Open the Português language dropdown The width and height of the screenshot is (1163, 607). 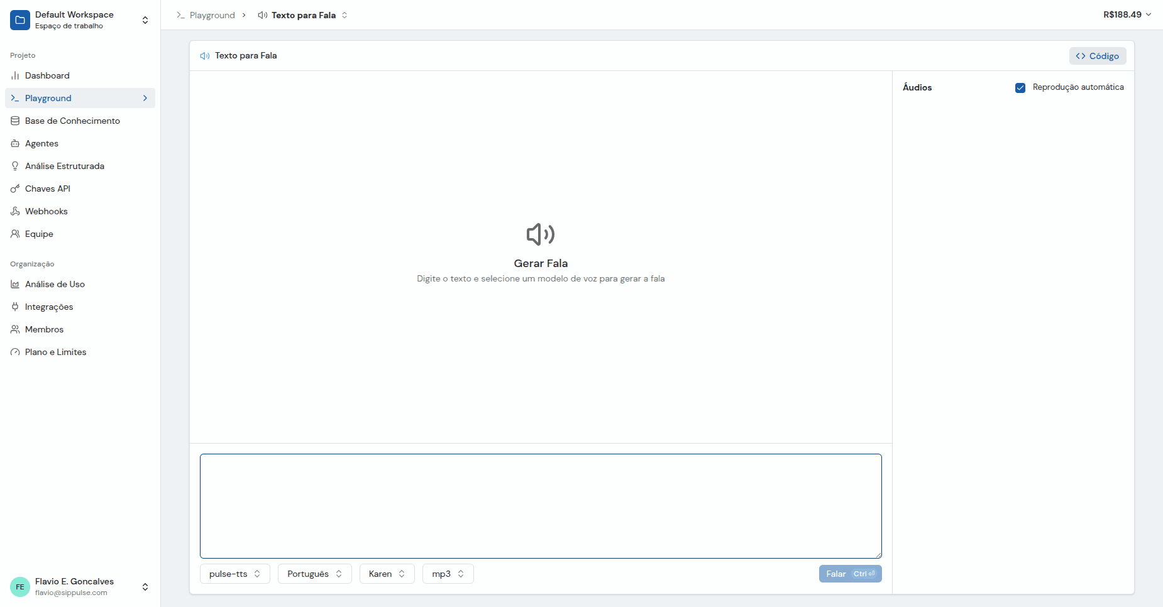click(314, 574)
